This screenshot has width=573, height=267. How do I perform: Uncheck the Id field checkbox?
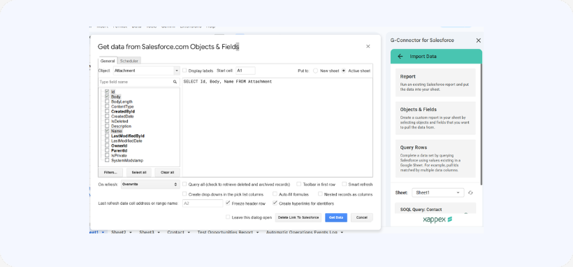(107, 92)
